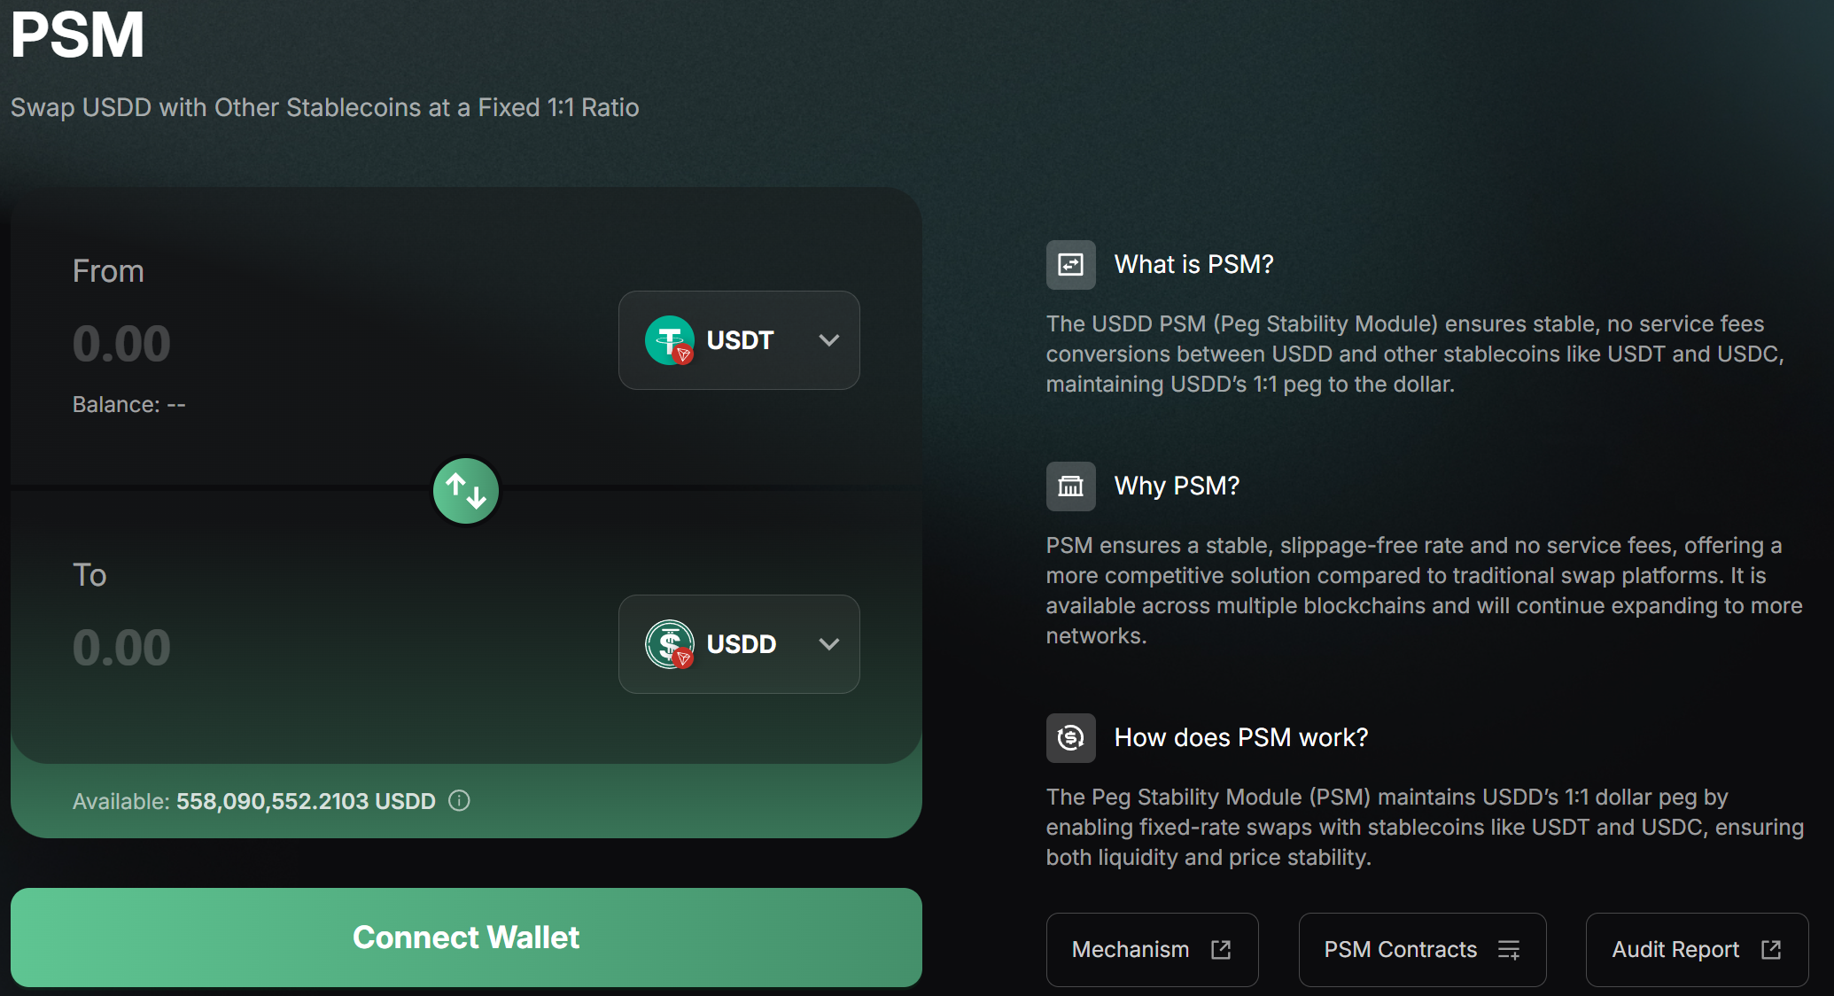Click the How does PSM work icon
1834x996 pixels.
(x=1070, y=738)
